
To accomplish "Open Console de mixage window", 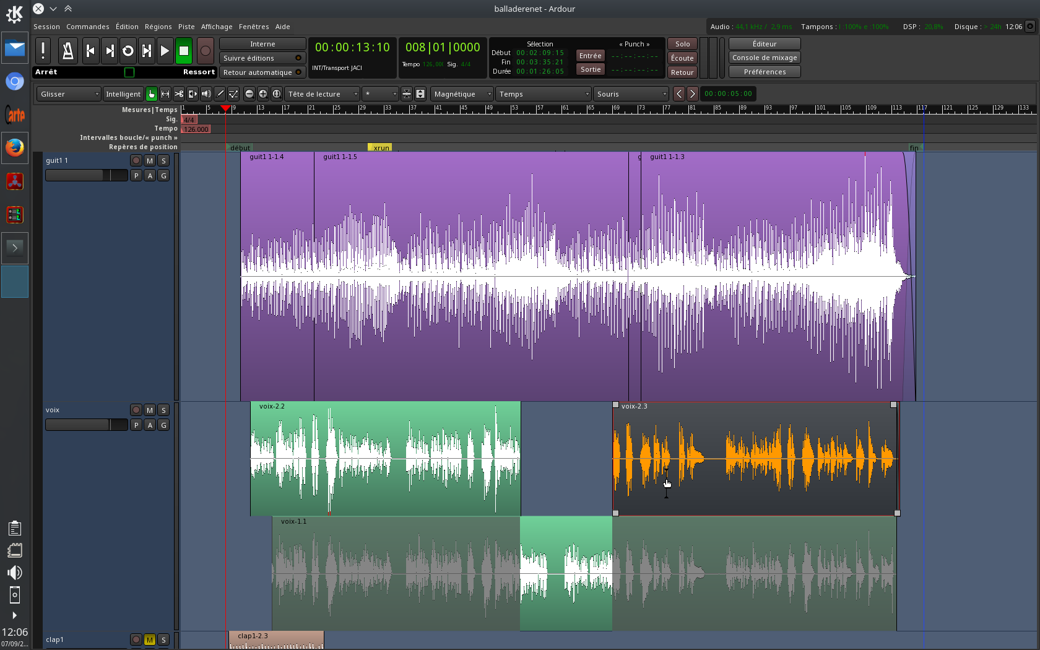I will pos(765,58).
